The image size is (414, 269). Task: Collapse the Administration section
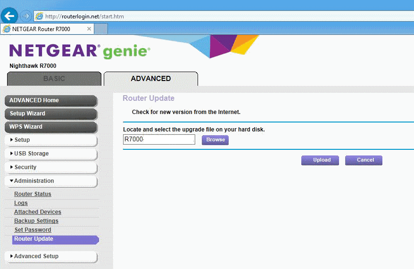51,181
